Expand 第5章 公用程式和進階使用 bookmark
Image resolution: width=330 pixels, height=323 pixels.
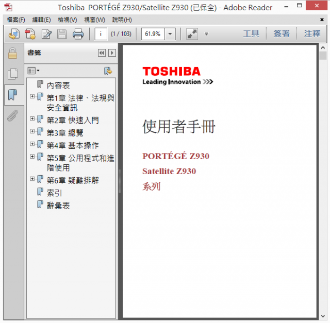coord(32,157)
